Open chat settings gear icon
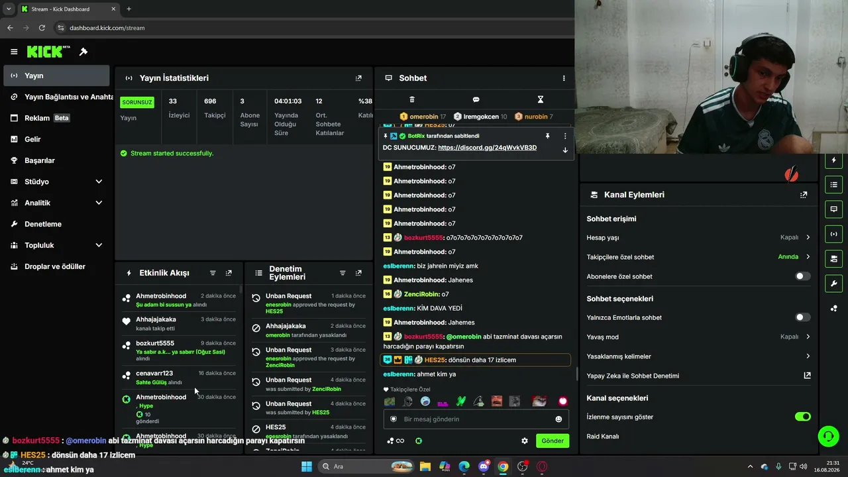The width and height of the screenshot is (848, 477). 525,441
